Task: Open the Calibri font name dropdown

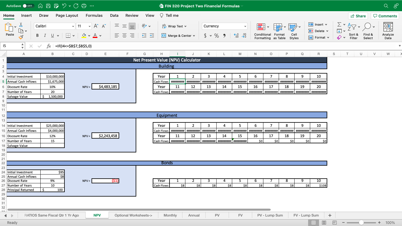Action: click(x=73, y=26)
